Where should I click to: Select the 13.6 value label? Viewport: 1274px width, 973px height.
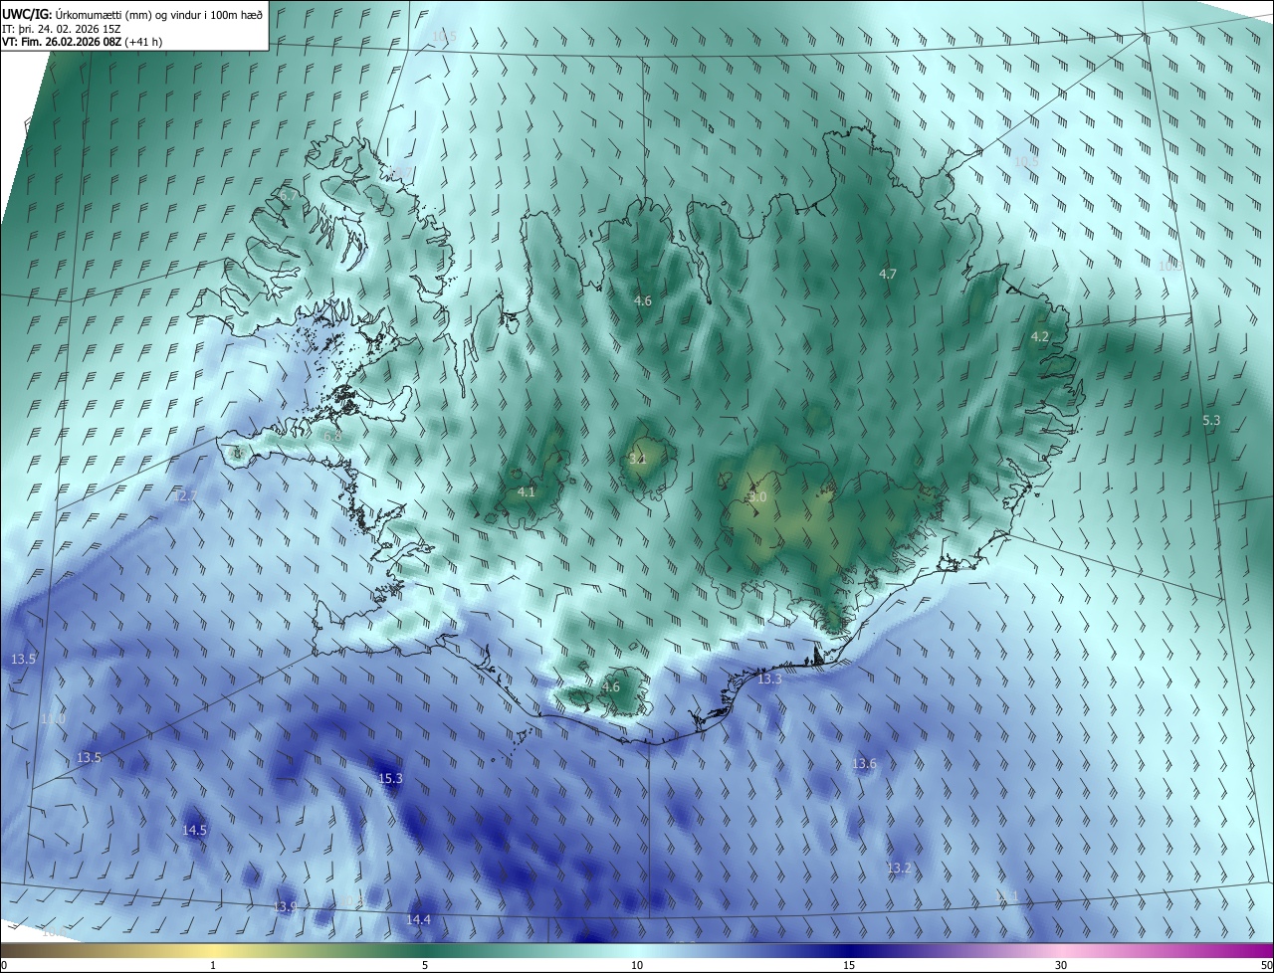(864, 763)
